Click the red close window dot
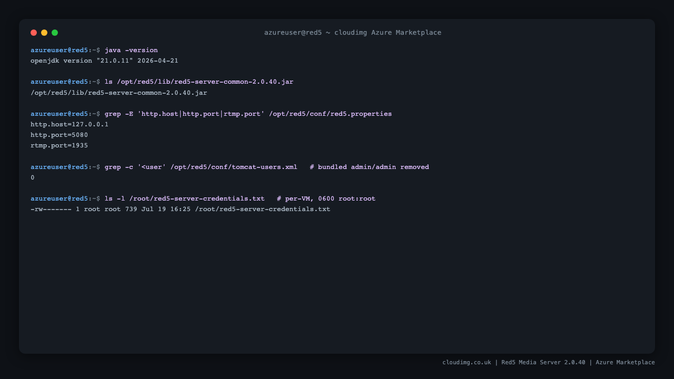This screenshot has width=674, height=379. pyautogui.click(x=34, y=33)
